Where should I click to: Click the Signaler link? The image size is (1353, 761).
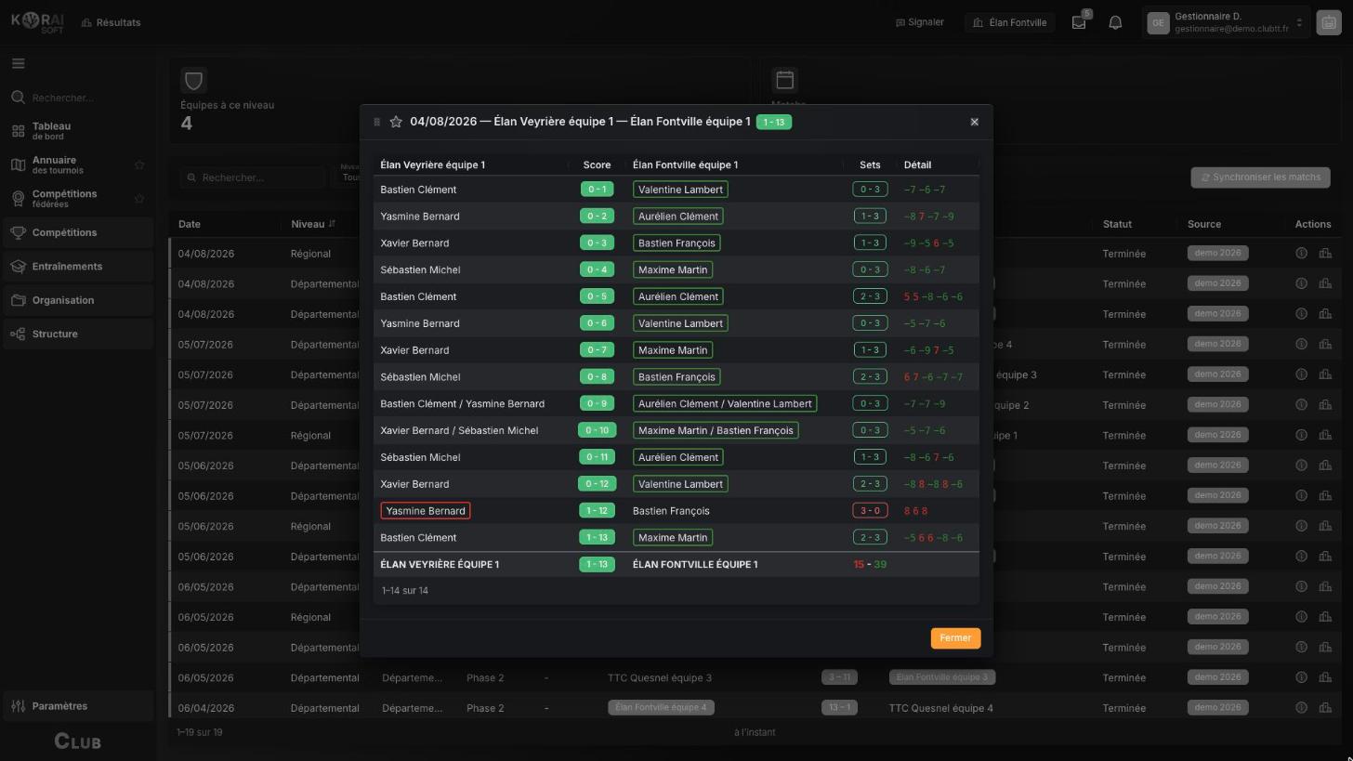(x=919, y=22)
